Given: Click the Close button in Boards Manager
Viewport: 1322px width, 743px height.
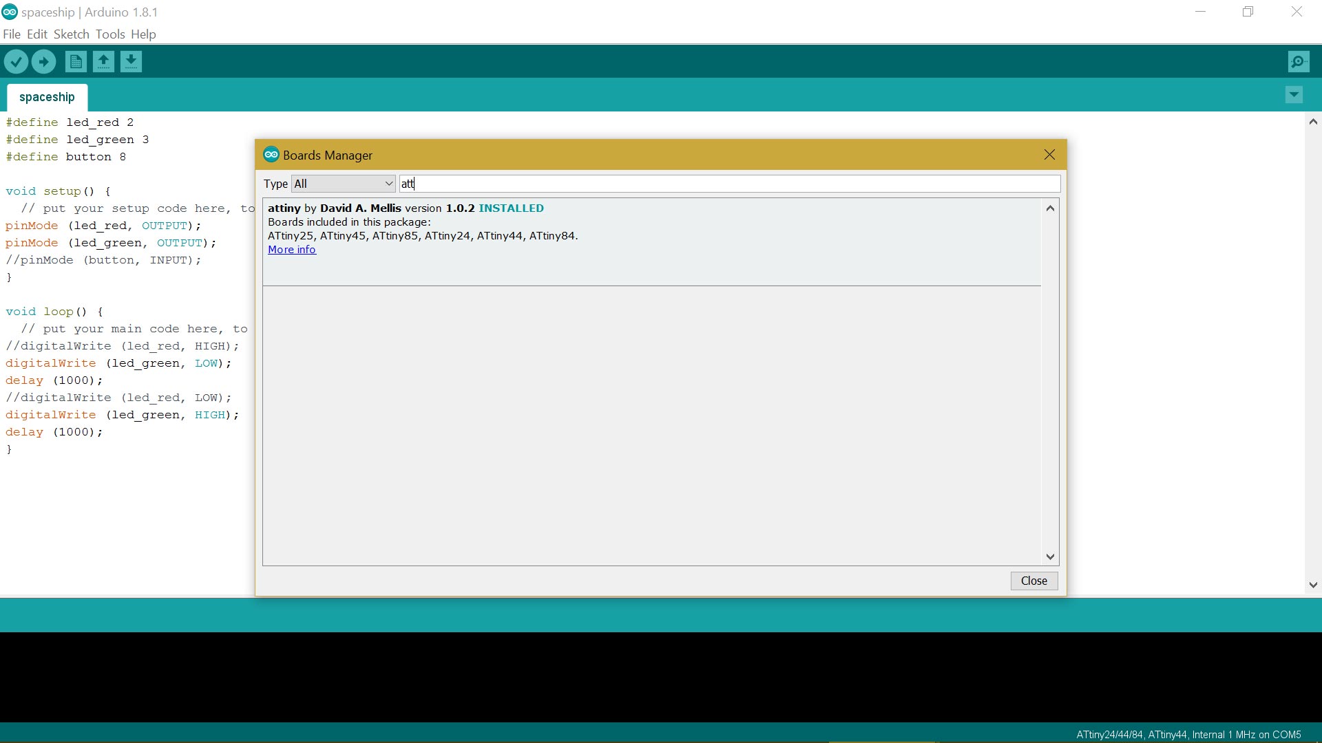Looking at the screenshot, I should (1034, 581).
